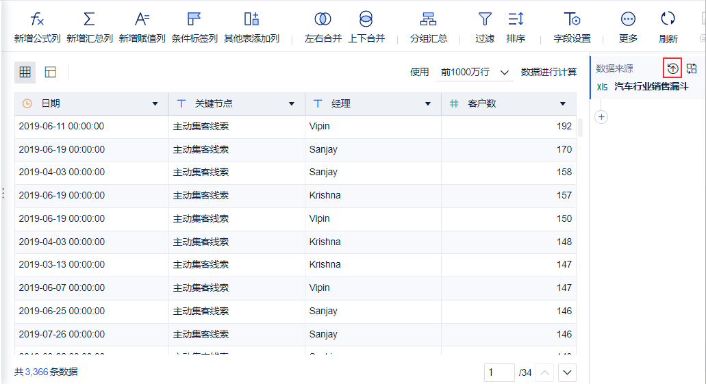The width and height of the screenshot is (706, 384).
Task: Expand the 前1000万行 row limit dropdown
Action: tap(475, 72)
